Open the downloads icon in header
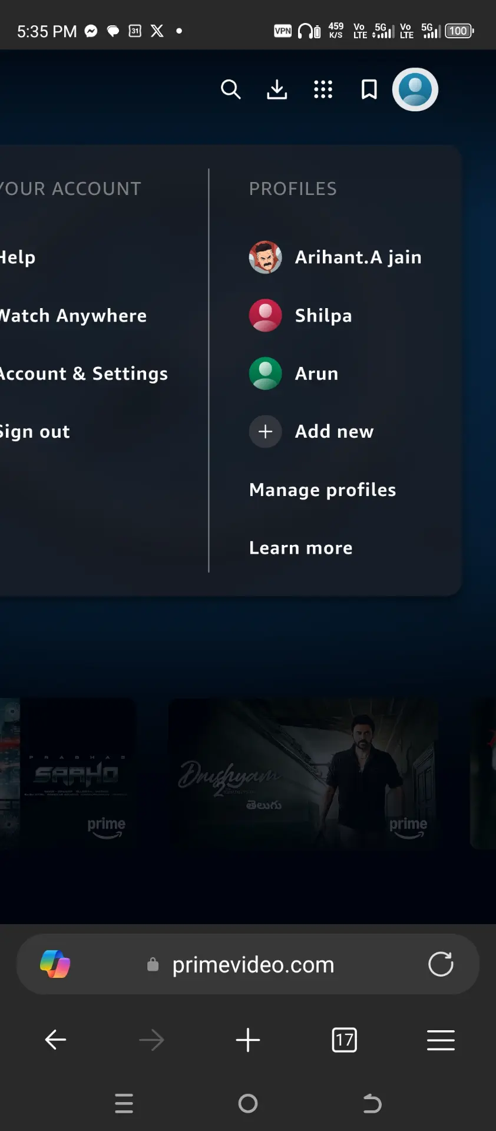This screenshot has height=1131, width=496. pyautogui.click(x=277, y=90)
